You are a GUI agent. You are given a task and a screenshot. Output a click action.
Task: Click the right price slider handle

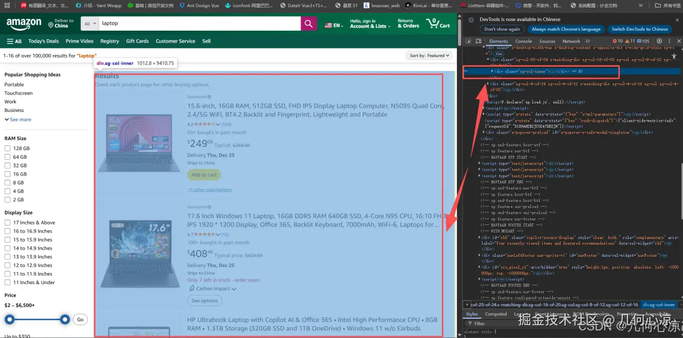point(65,319)
